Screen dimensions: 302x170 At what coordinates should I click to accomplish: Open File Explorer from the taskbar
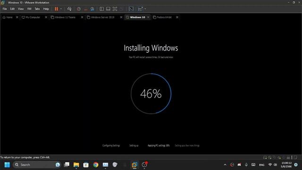tap(76, 165)
